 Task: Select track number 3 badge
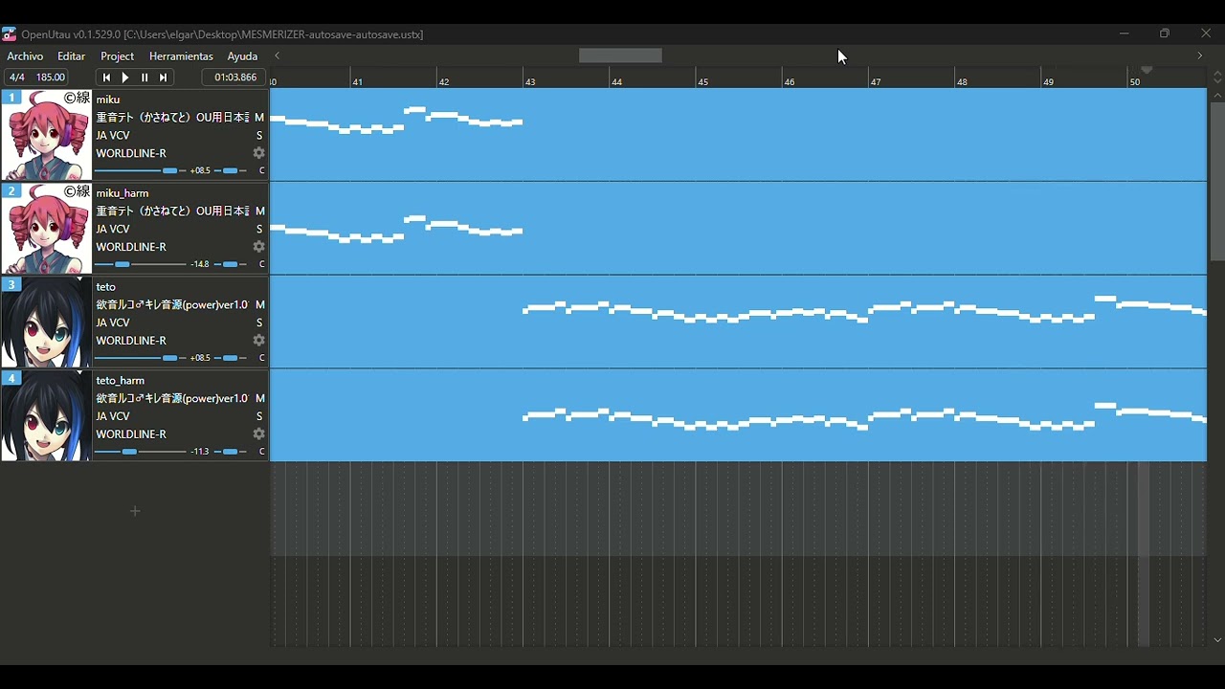coord(11,285)
